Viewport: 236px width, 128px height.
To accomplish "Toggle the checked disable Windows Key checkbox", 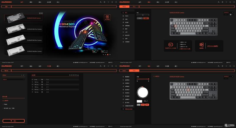I will tap(179, 49).
